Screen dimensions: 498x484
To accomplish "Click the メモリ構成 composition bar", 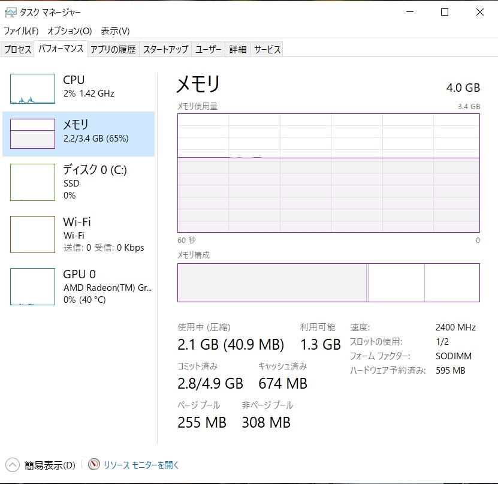I will [328, 282].
